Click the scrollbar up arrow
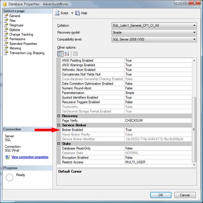This screenshot has width=203, height=203. (194, 61)
